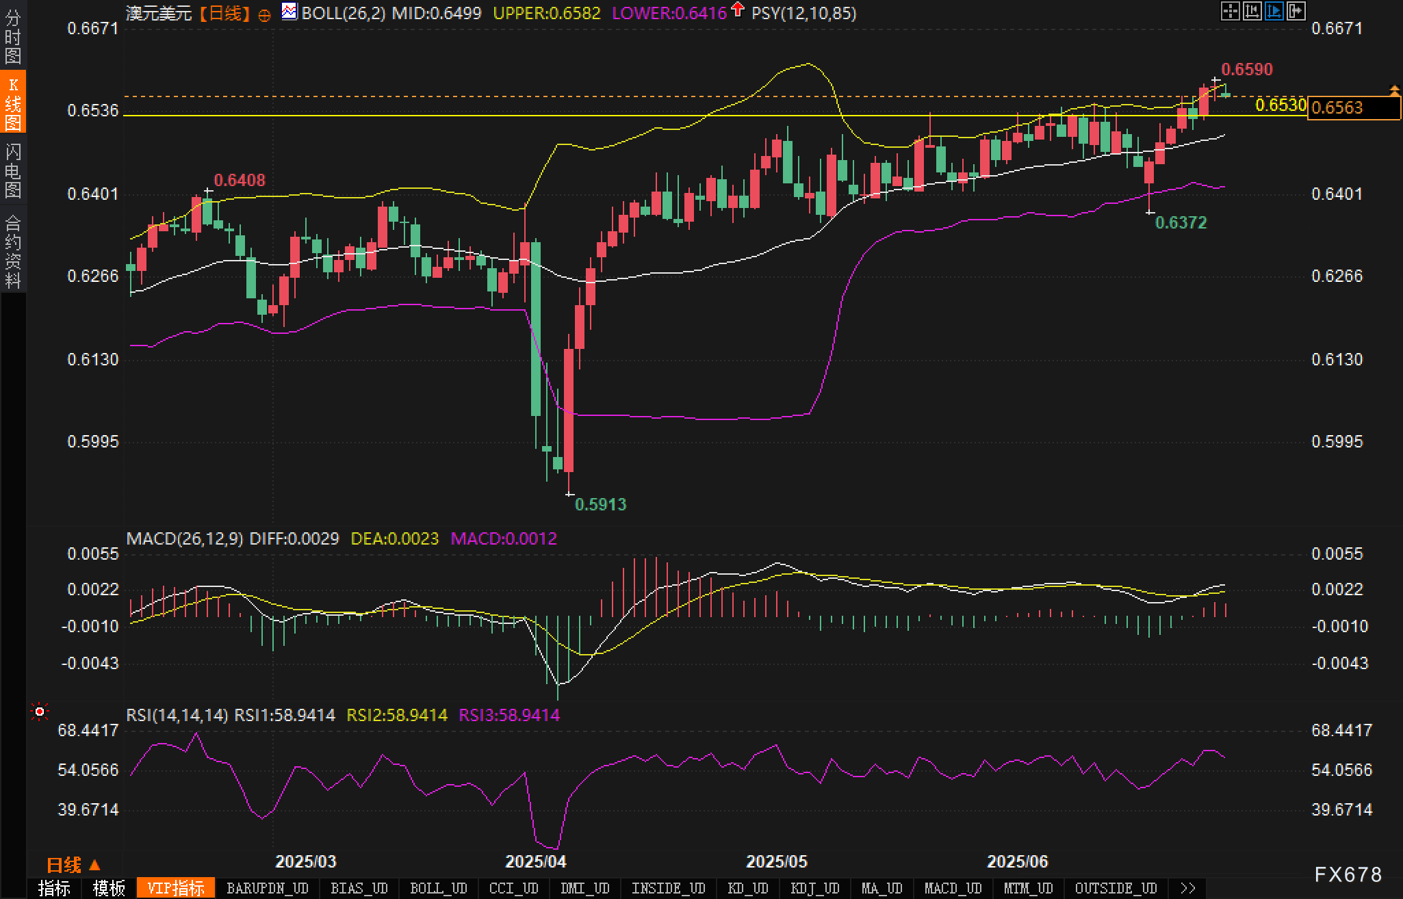
Task: Click the orange circle icon beside 日线
Action: (264, 15)
